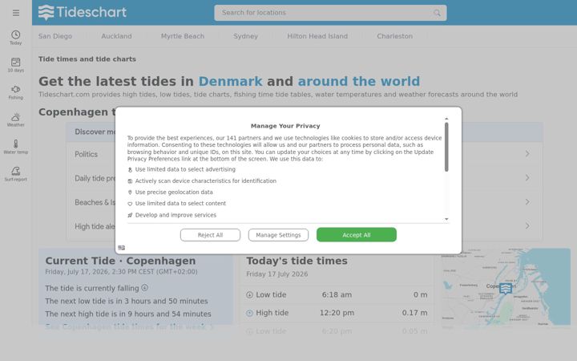Click 'Actively scan device characteristics for identification'
The width and height of the screenshot is (577, 361).
pyautogui.click(x=206, y=180)
